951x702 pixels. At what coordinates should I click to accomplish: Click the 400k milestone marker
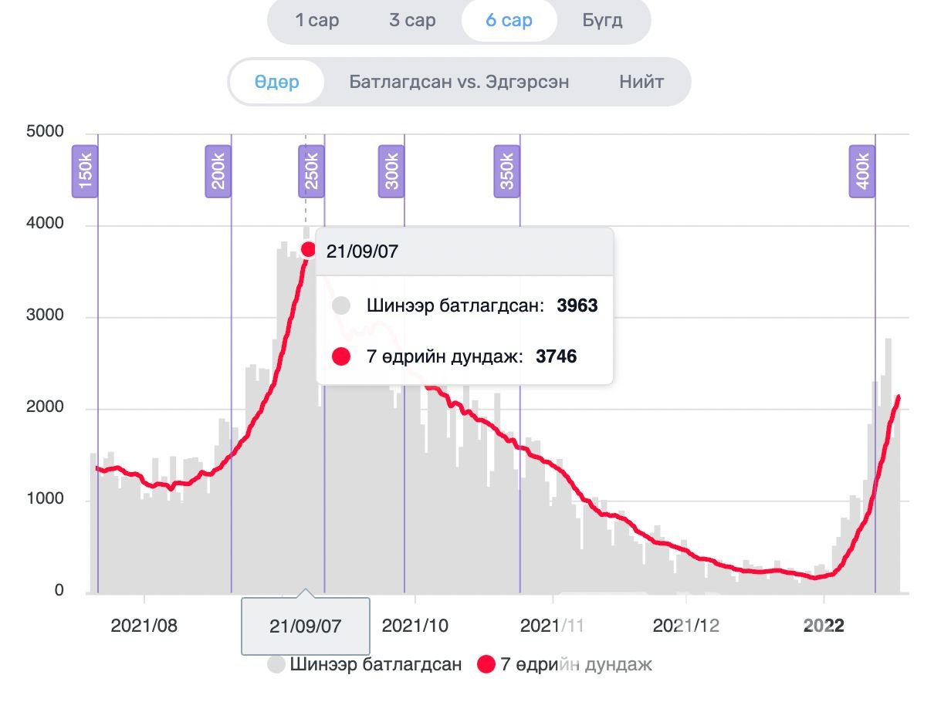pyautogui.click(x=862, y=171)
